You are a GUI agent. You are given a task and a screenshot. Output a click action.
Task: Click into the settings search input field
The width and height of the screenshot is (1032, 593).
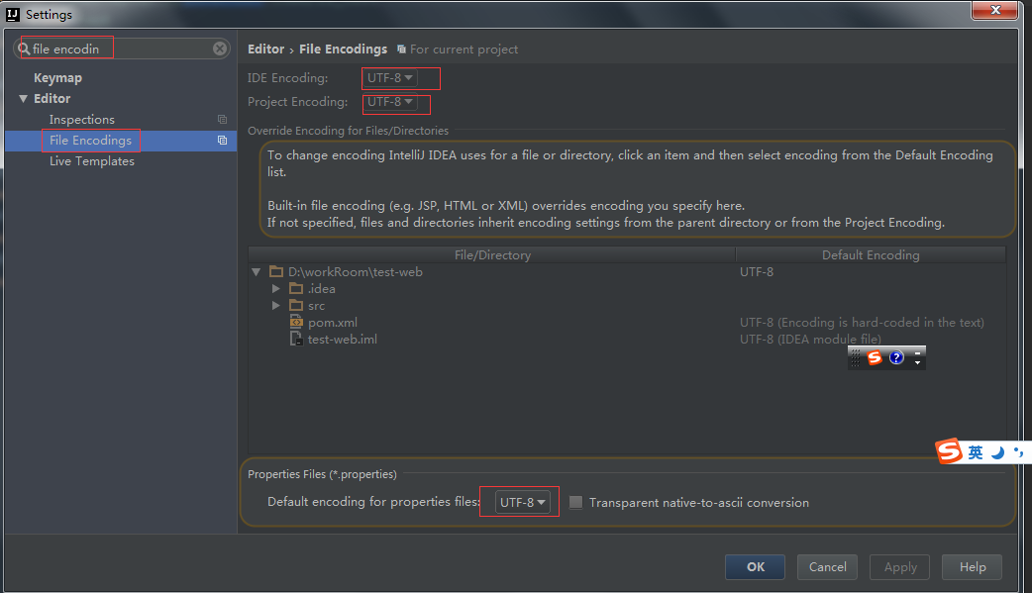tap(122, 49)
